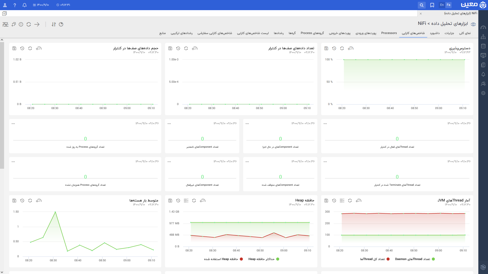Screen dimensions: 488x274
Task: Click dashboard gauge icon in right sidebar
Action: pyautogui.click(x=483, y=27)
